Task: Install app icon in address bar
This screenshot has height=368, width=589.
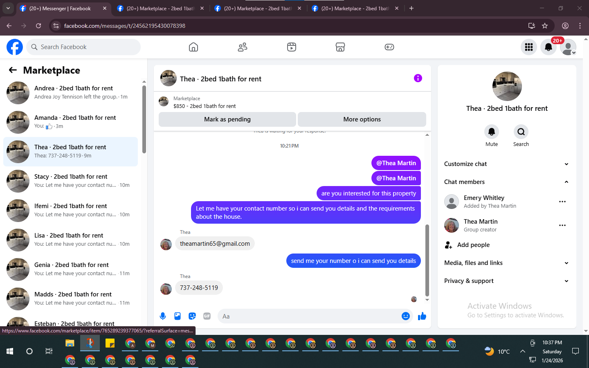Action: (x=532, y=26)
